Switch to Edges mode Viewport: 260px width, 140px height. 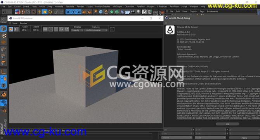(x=3, y=56)
